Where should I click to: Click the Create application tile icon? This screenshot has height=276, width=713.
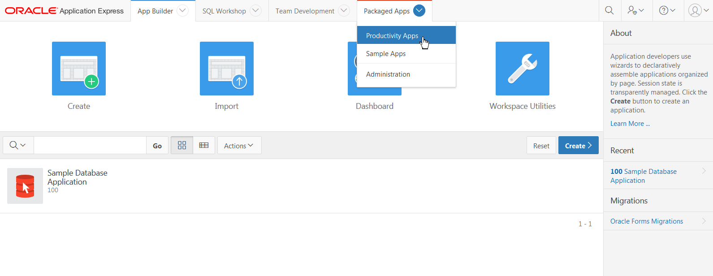coord(79,69)
